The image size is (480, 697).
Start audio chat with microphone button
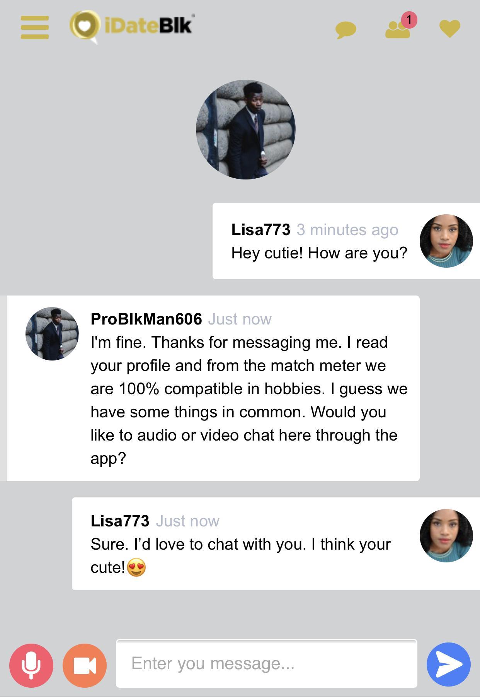coord(31,665)
